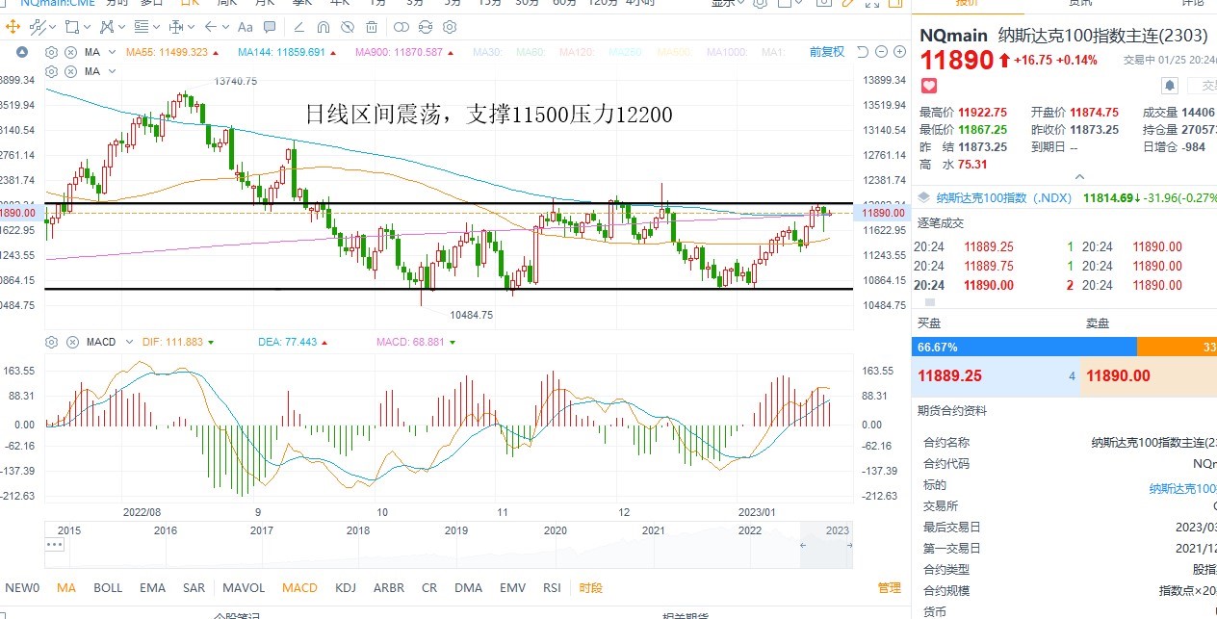The height and width of the screenshot is (619, 1217).
Task: Click the trash delete-drawings icon
Action: coord(372,27)
